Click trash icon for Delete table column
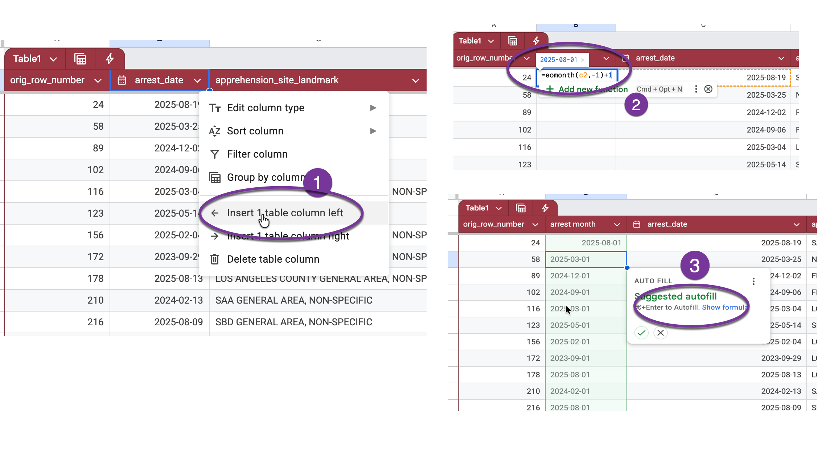This screenshot has height=463, width=822. click(215, 259)
